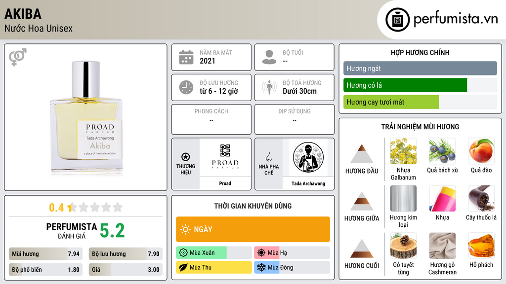Screen dimensions: 506x284
Task: Select the Gỗ tuyết tùng cedar image
Action: [x=403, y=246]
